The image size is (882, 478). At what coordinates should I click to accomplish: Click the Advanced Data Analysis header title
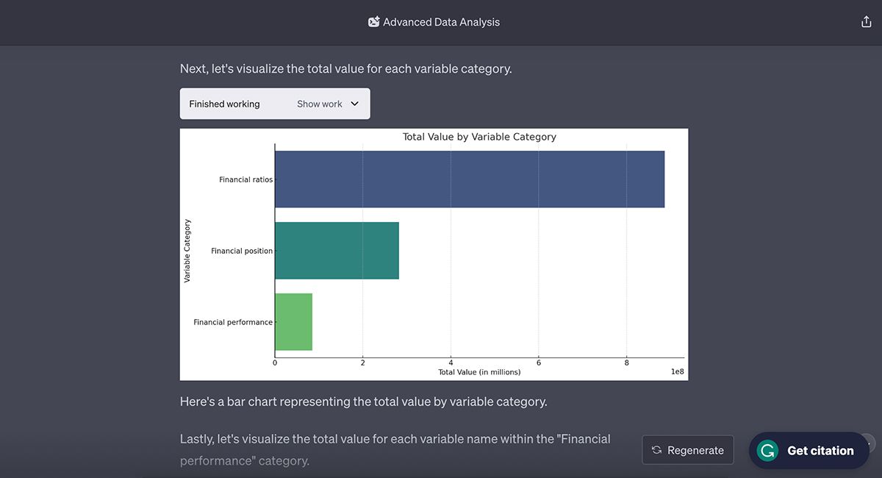[441, 21]
